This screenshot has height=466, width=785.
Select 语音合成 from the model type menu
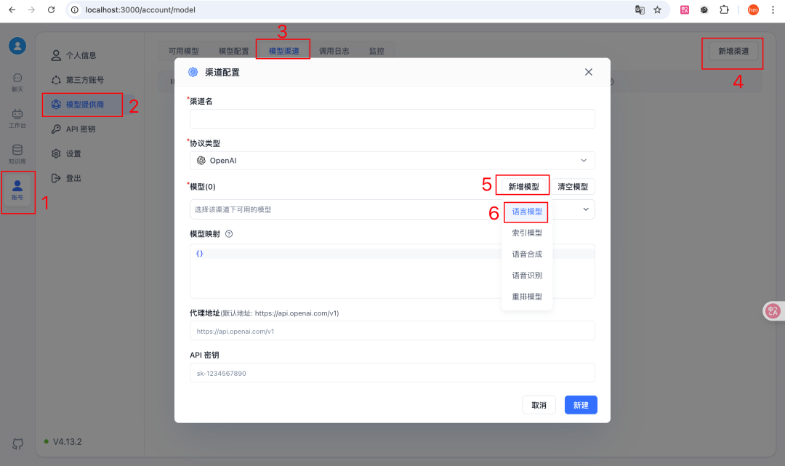[526, 254]
